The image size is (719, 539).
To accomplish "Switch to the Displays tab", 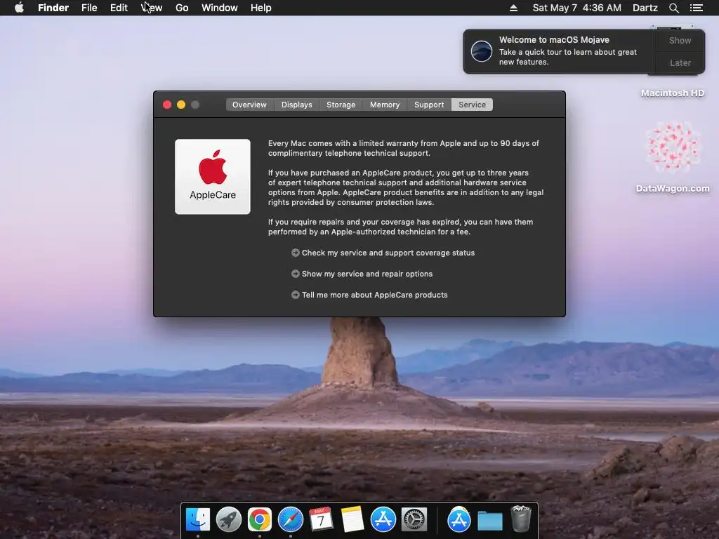I will pyautogui.click(x=297, y=105).
